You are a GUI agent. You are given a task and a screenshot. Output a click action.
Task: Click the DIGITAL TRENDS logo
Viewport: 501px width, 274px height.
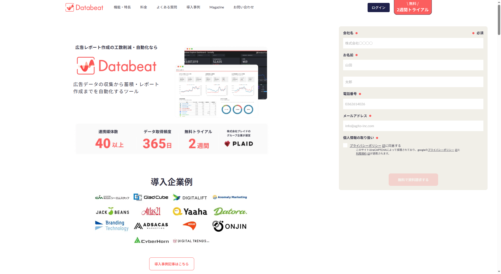[x=191, y=241]
